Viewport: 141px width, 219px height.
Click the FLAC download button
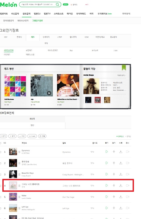32,136
